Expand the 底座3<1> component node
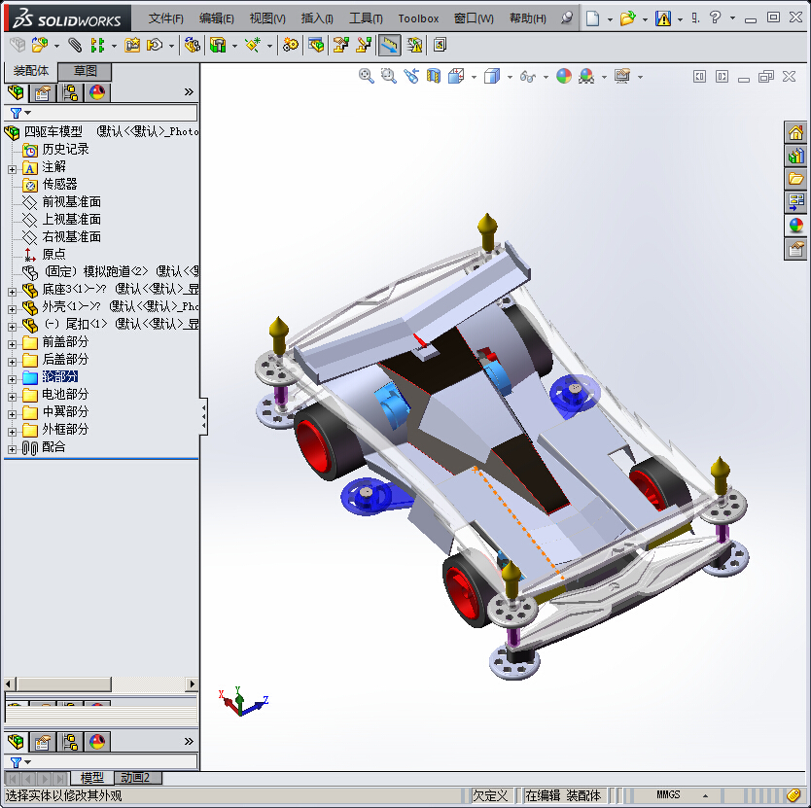 point(12,292)
